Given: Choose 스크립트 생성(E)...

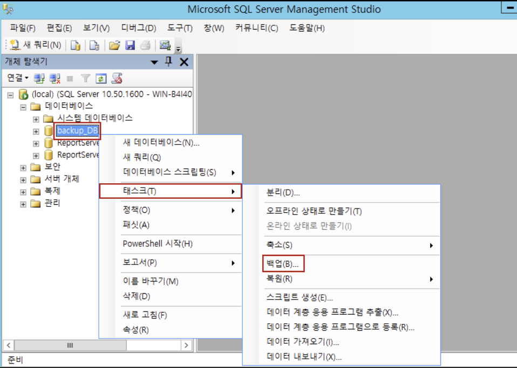Looking at the screenshot, I should click(341, 297).
